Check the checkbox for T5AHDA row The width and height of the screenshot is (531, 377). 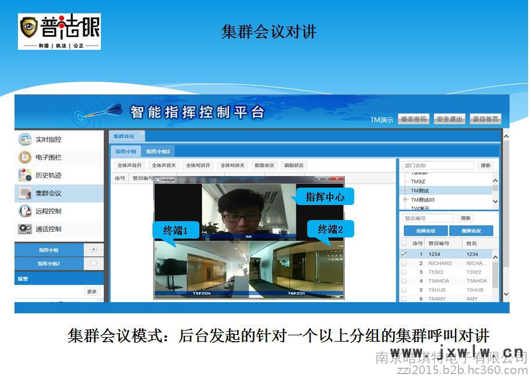[x=404, y=281]
